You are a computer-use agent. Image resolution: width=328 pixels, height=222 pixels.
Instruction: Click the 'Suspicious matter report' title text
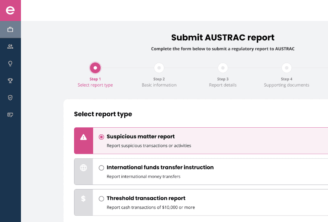tap(141, 137)
